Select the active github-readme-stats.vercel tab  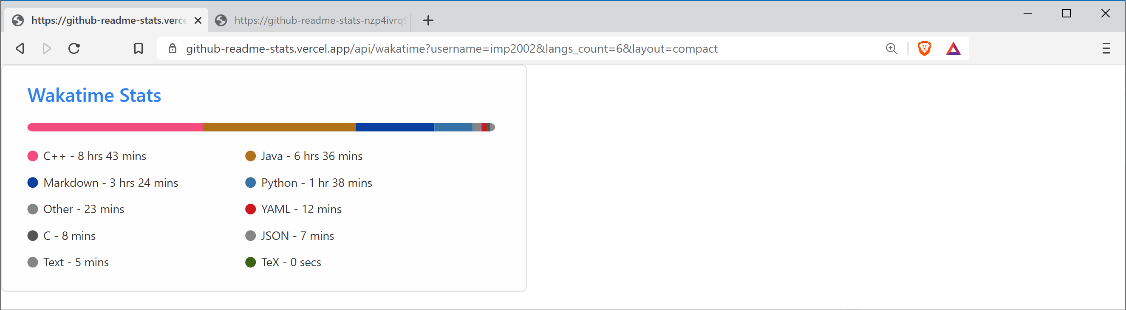click(x=106, y=20)
